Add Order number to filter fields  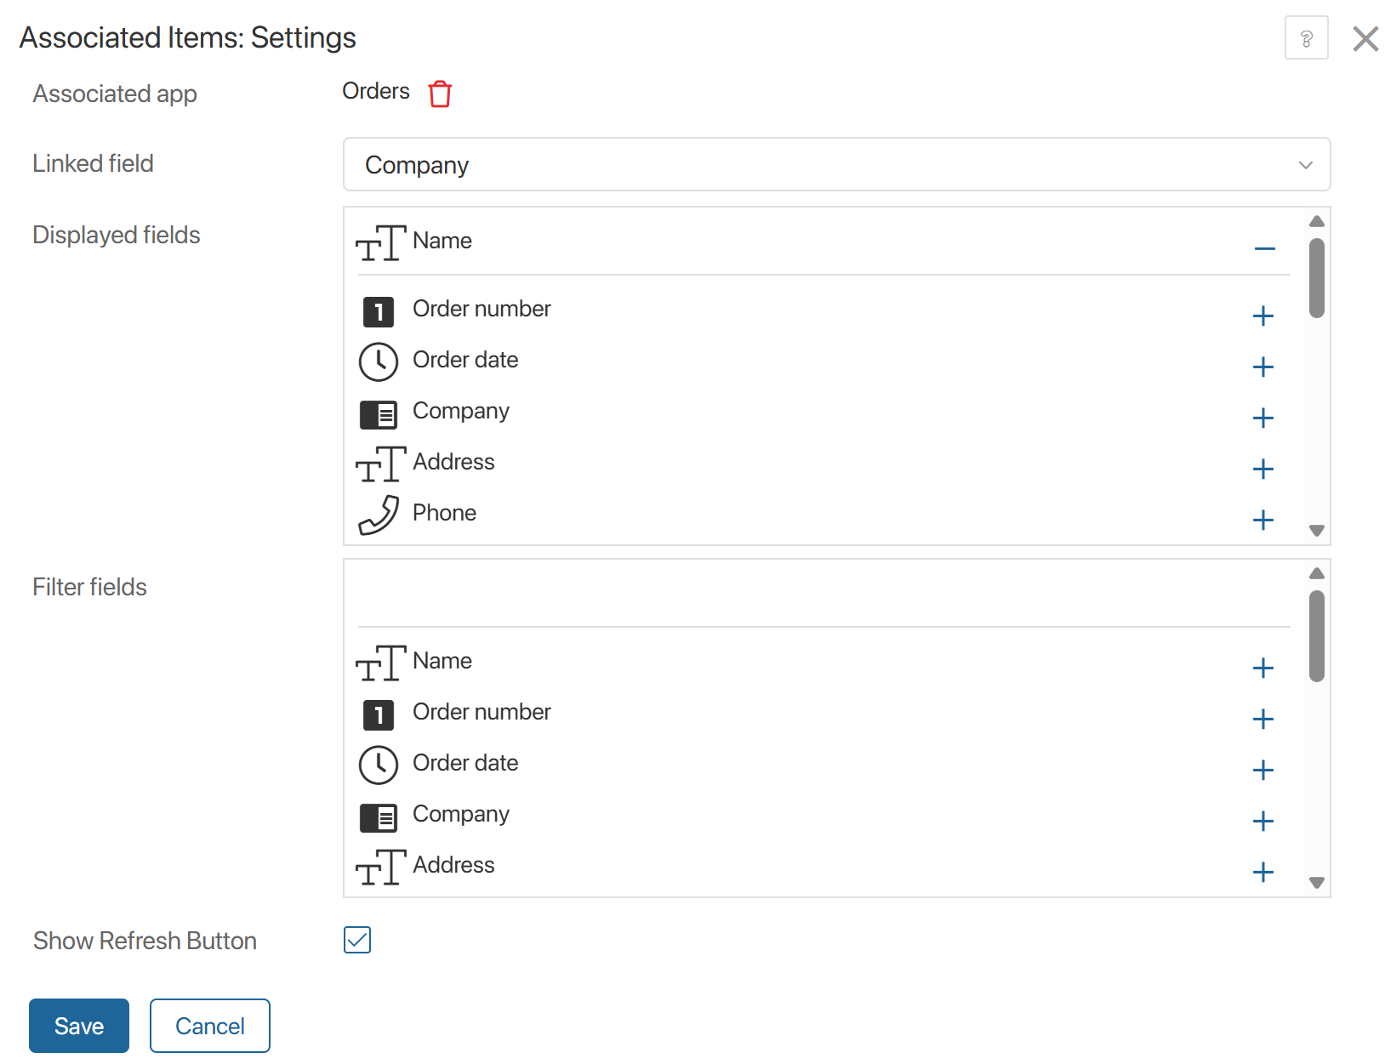point(1263,720)
